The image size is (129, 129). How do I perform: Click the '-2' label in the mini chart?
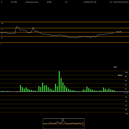83,125
